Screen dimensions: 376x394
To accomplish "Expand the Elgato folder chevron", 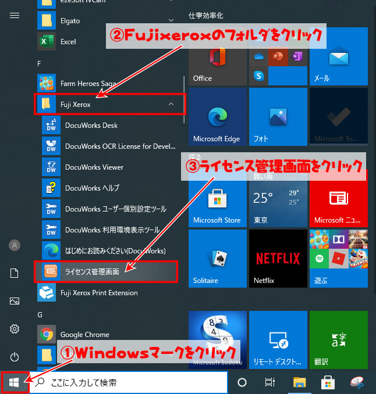I will point(171,20).
